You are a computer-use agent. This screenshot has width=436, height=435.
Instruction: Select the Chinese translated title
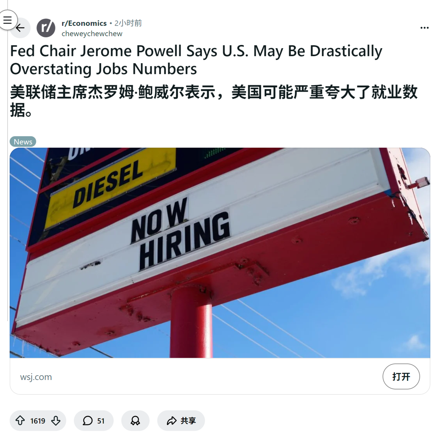tap(214, 101)
